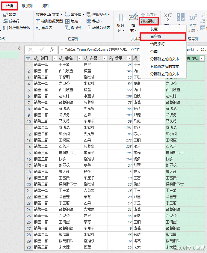Image resolution: width=207 pixels, height=253 pixels.
Task: Select 结尾字符 from the Extract menu
Action: [157, 44]
